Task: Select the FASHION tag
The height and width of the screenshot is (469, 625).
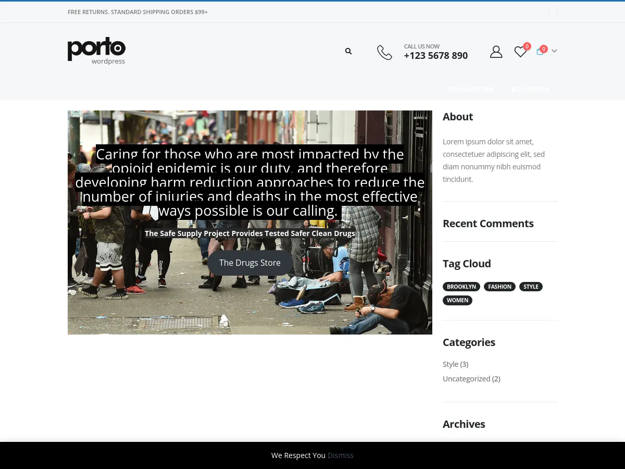Action: (x=499, y=286)
